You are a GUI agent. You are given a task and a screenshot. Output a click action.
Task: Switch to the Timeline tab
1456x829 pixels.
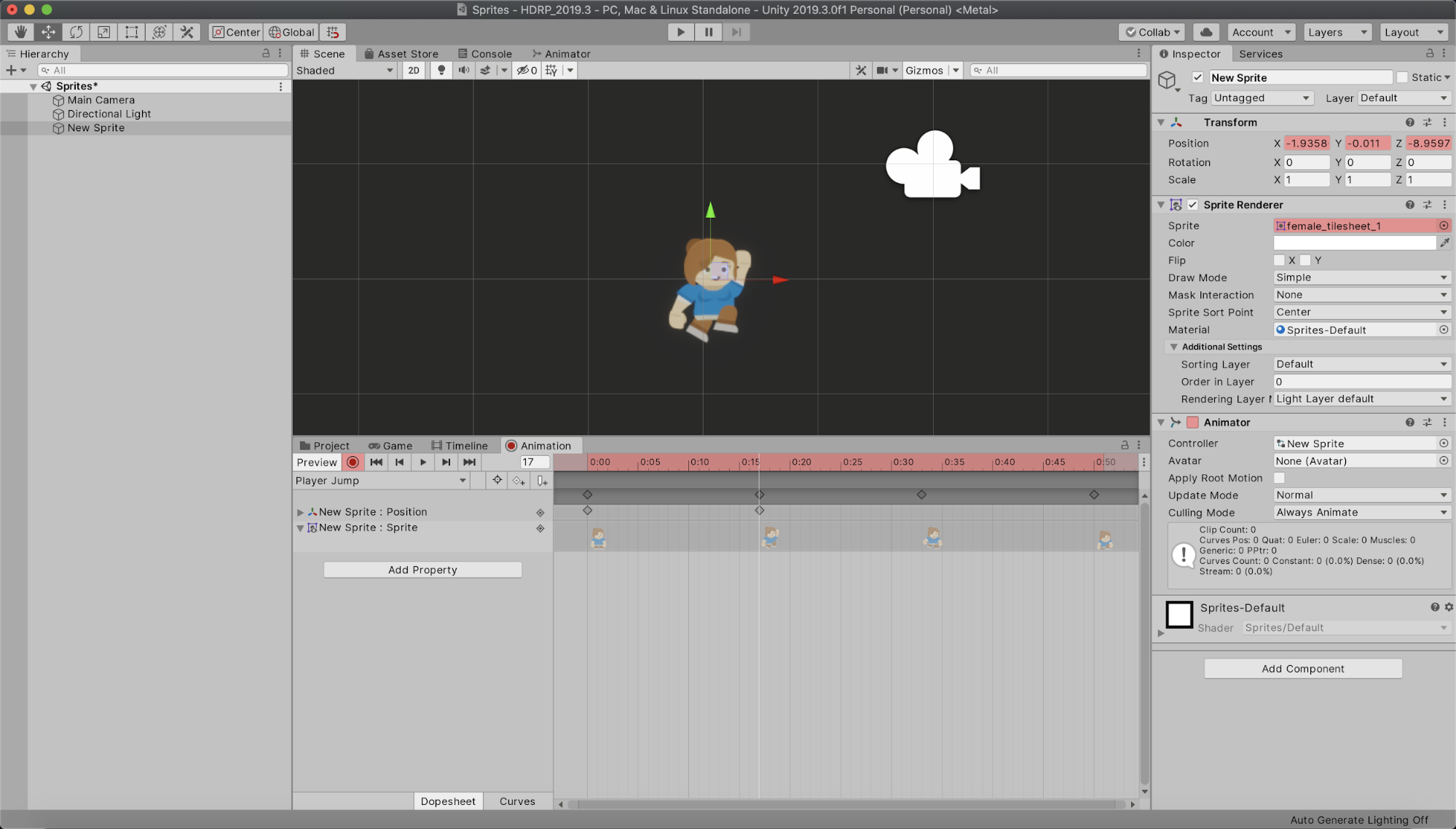pyautogui.click(x=460, y=446)
